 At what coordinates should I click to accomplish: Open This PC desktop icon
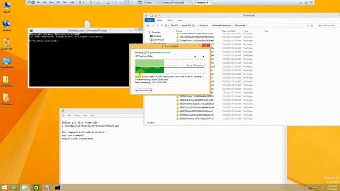[x=6, y=7]
